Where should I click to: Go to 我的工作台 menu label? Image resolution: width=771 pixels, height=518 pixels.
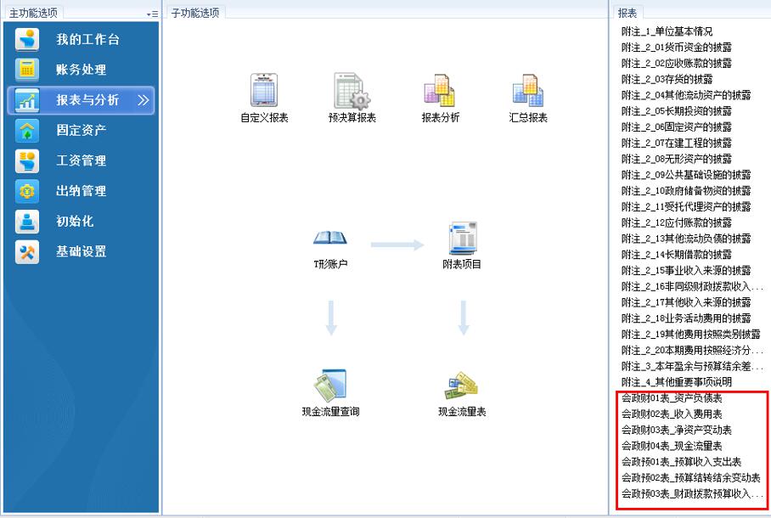(87, 39)
